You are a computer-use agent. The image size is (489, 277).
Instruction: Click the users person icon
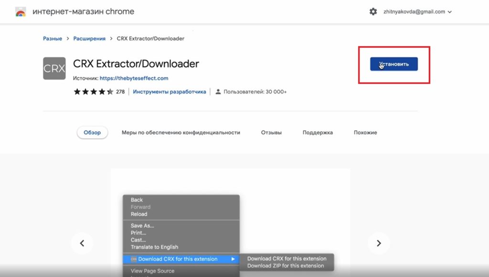(x=218, y=92)
